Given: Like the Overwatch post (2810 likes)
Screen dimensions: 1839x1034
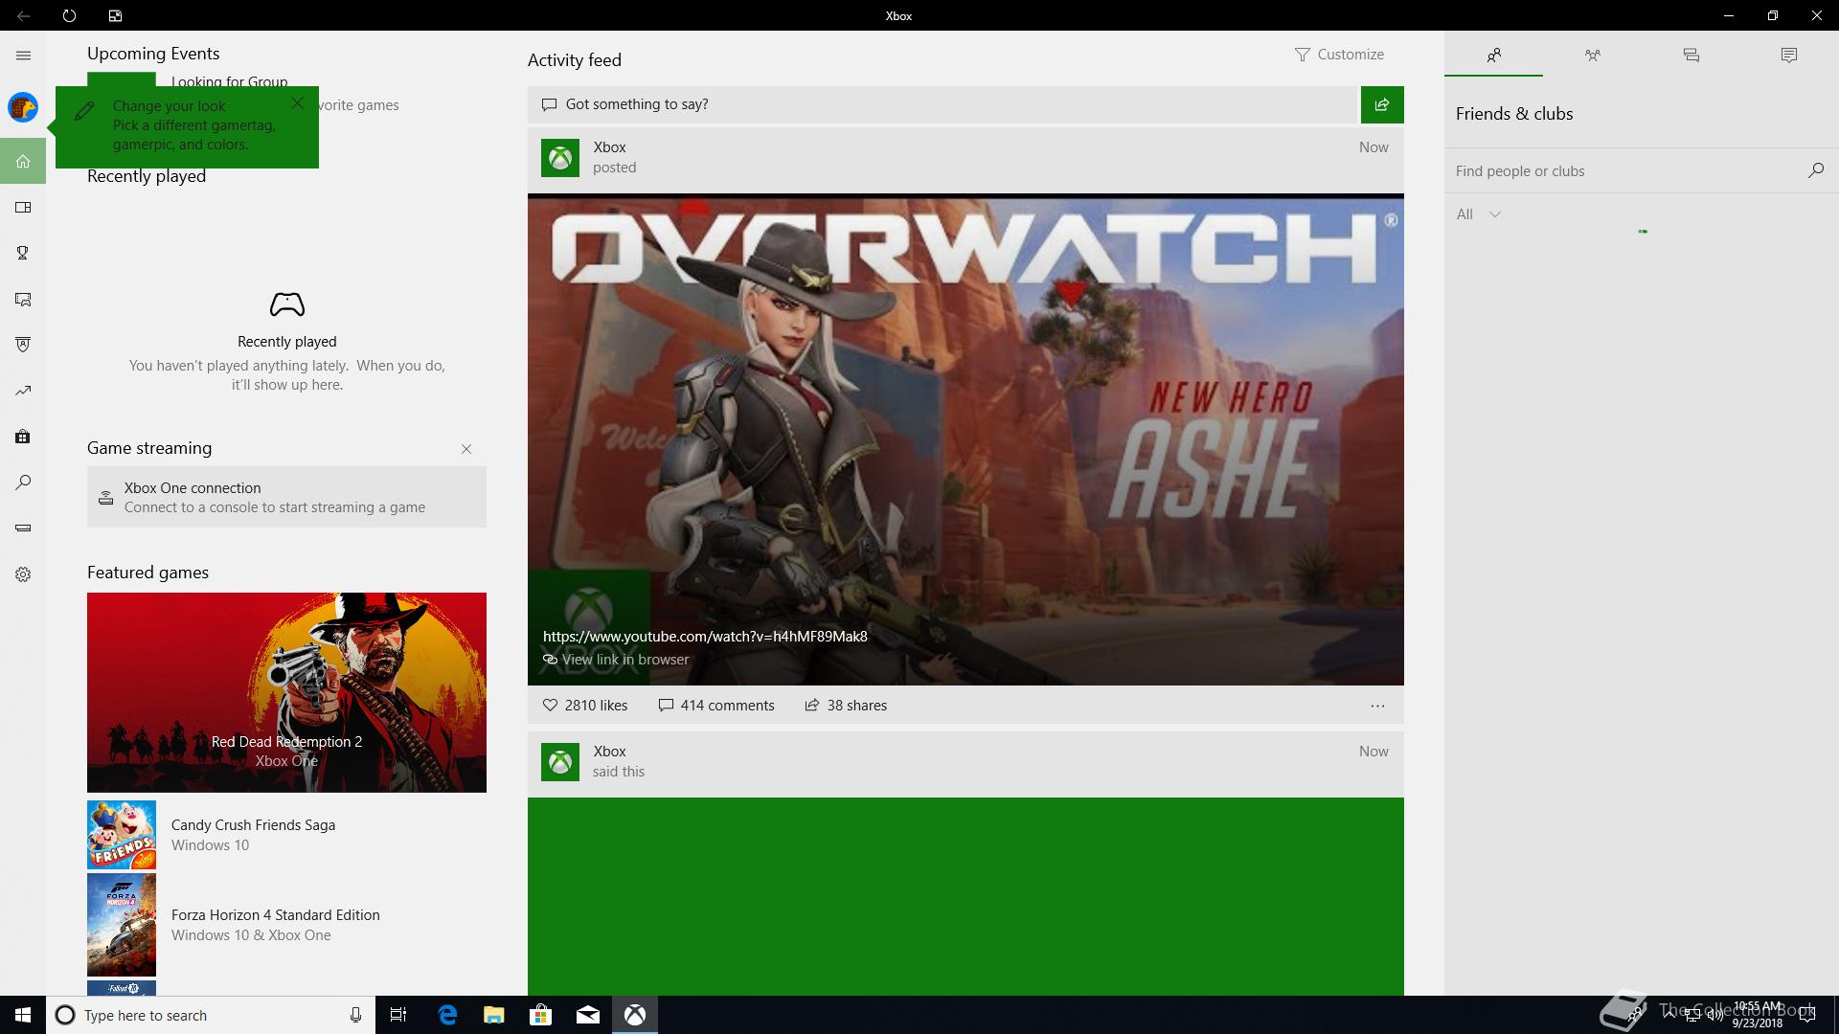Looking at the screenshot, I should pyautogui.click(x=585, y=706).
